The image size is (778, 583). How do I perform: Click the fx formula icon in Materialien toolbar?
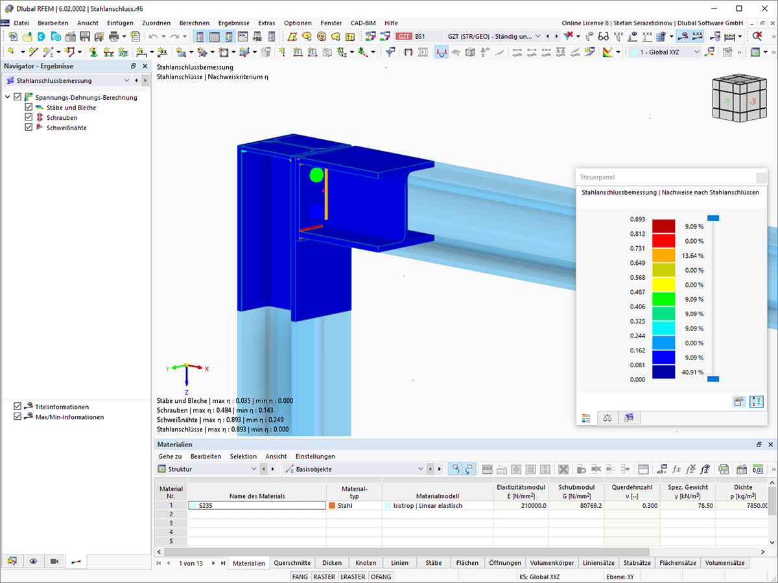coord(677,469)
